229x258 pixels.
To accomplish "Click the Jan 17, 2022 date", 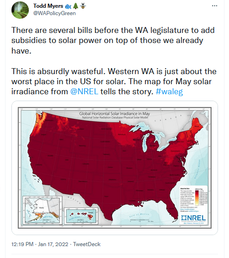I will click(x=53, y=244).
